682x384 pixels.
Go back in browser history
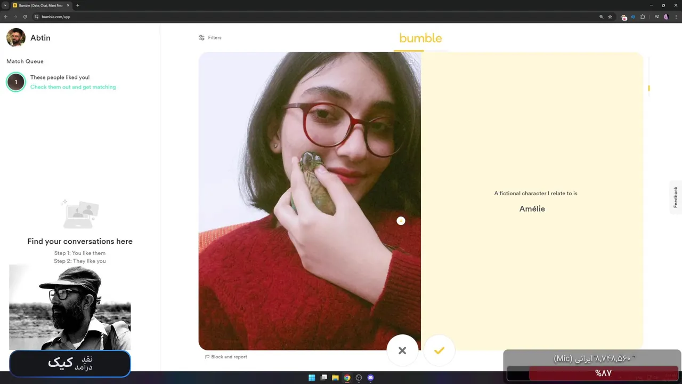(x=6, y=17)
